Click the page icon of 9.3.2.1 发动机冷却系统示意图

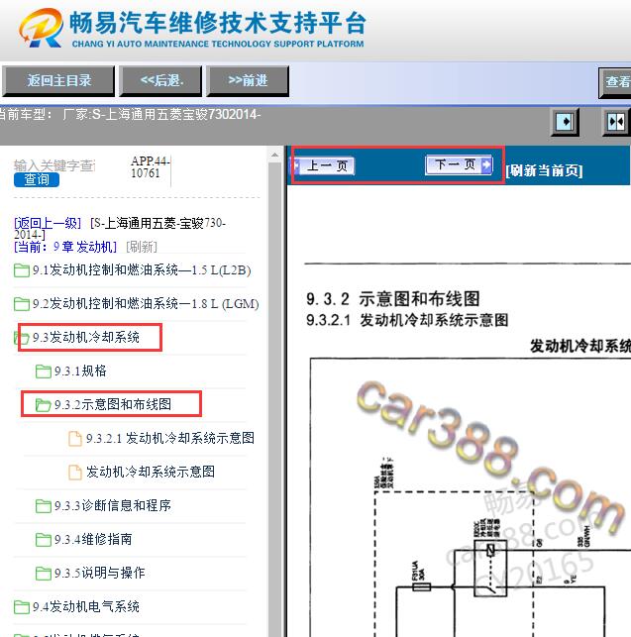[x=74, y=438]
